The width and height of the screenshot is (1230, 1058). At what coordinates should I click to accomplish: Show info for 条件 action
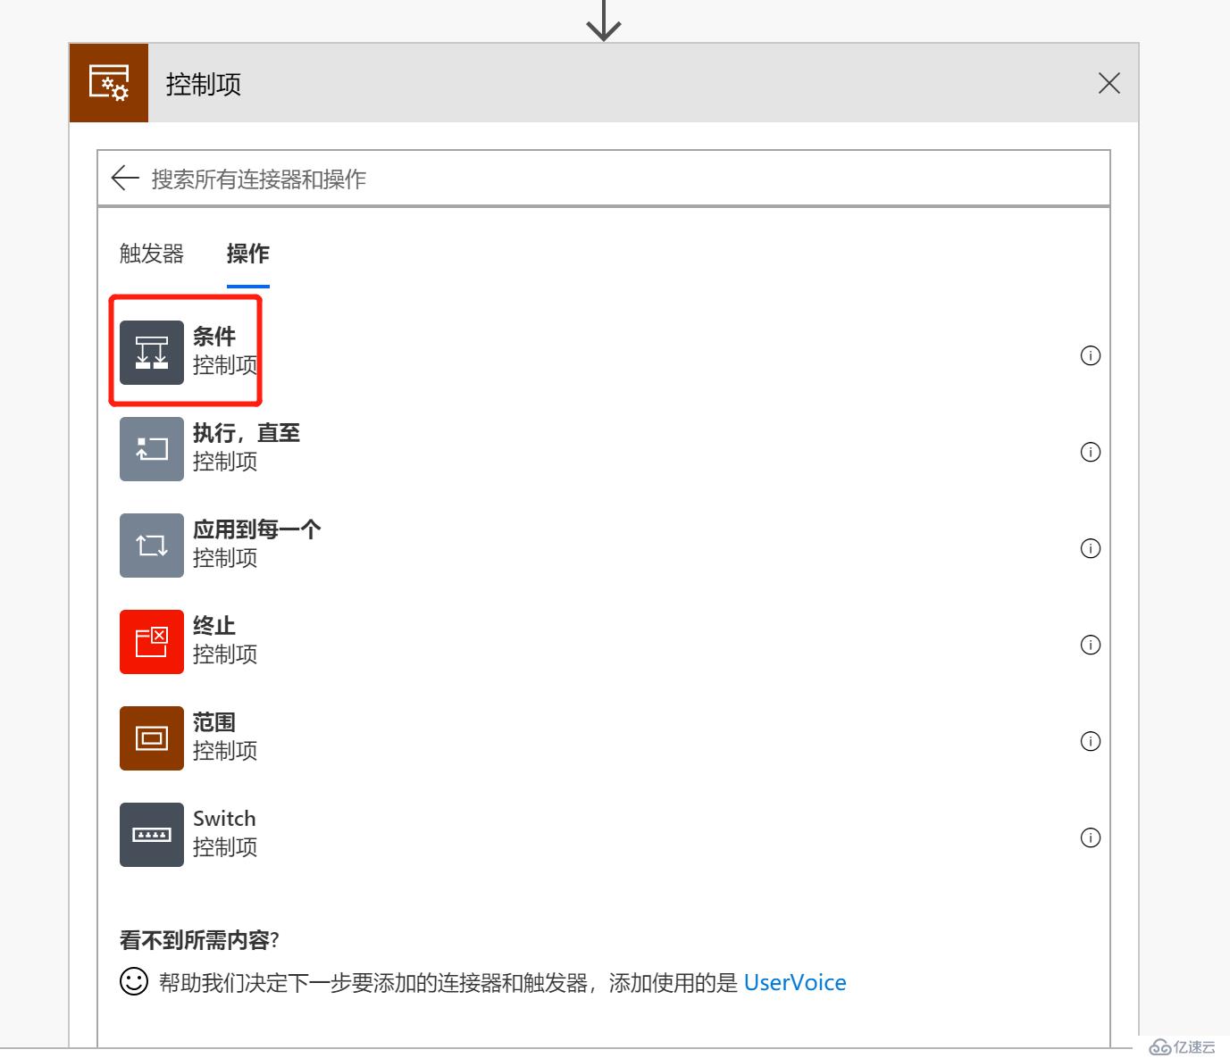click(1091, 355)
